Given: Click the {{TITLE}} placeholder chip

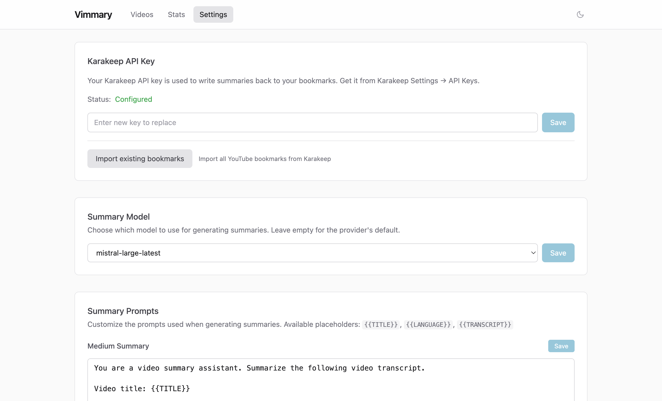Looking at the screenshot, I should click(x=381, y=325).
